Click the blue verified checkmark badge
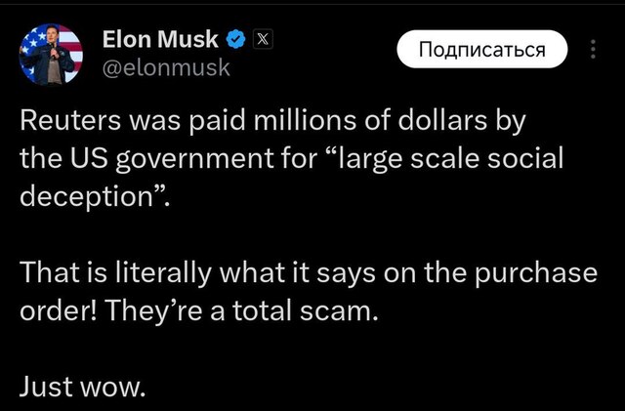 235,40
